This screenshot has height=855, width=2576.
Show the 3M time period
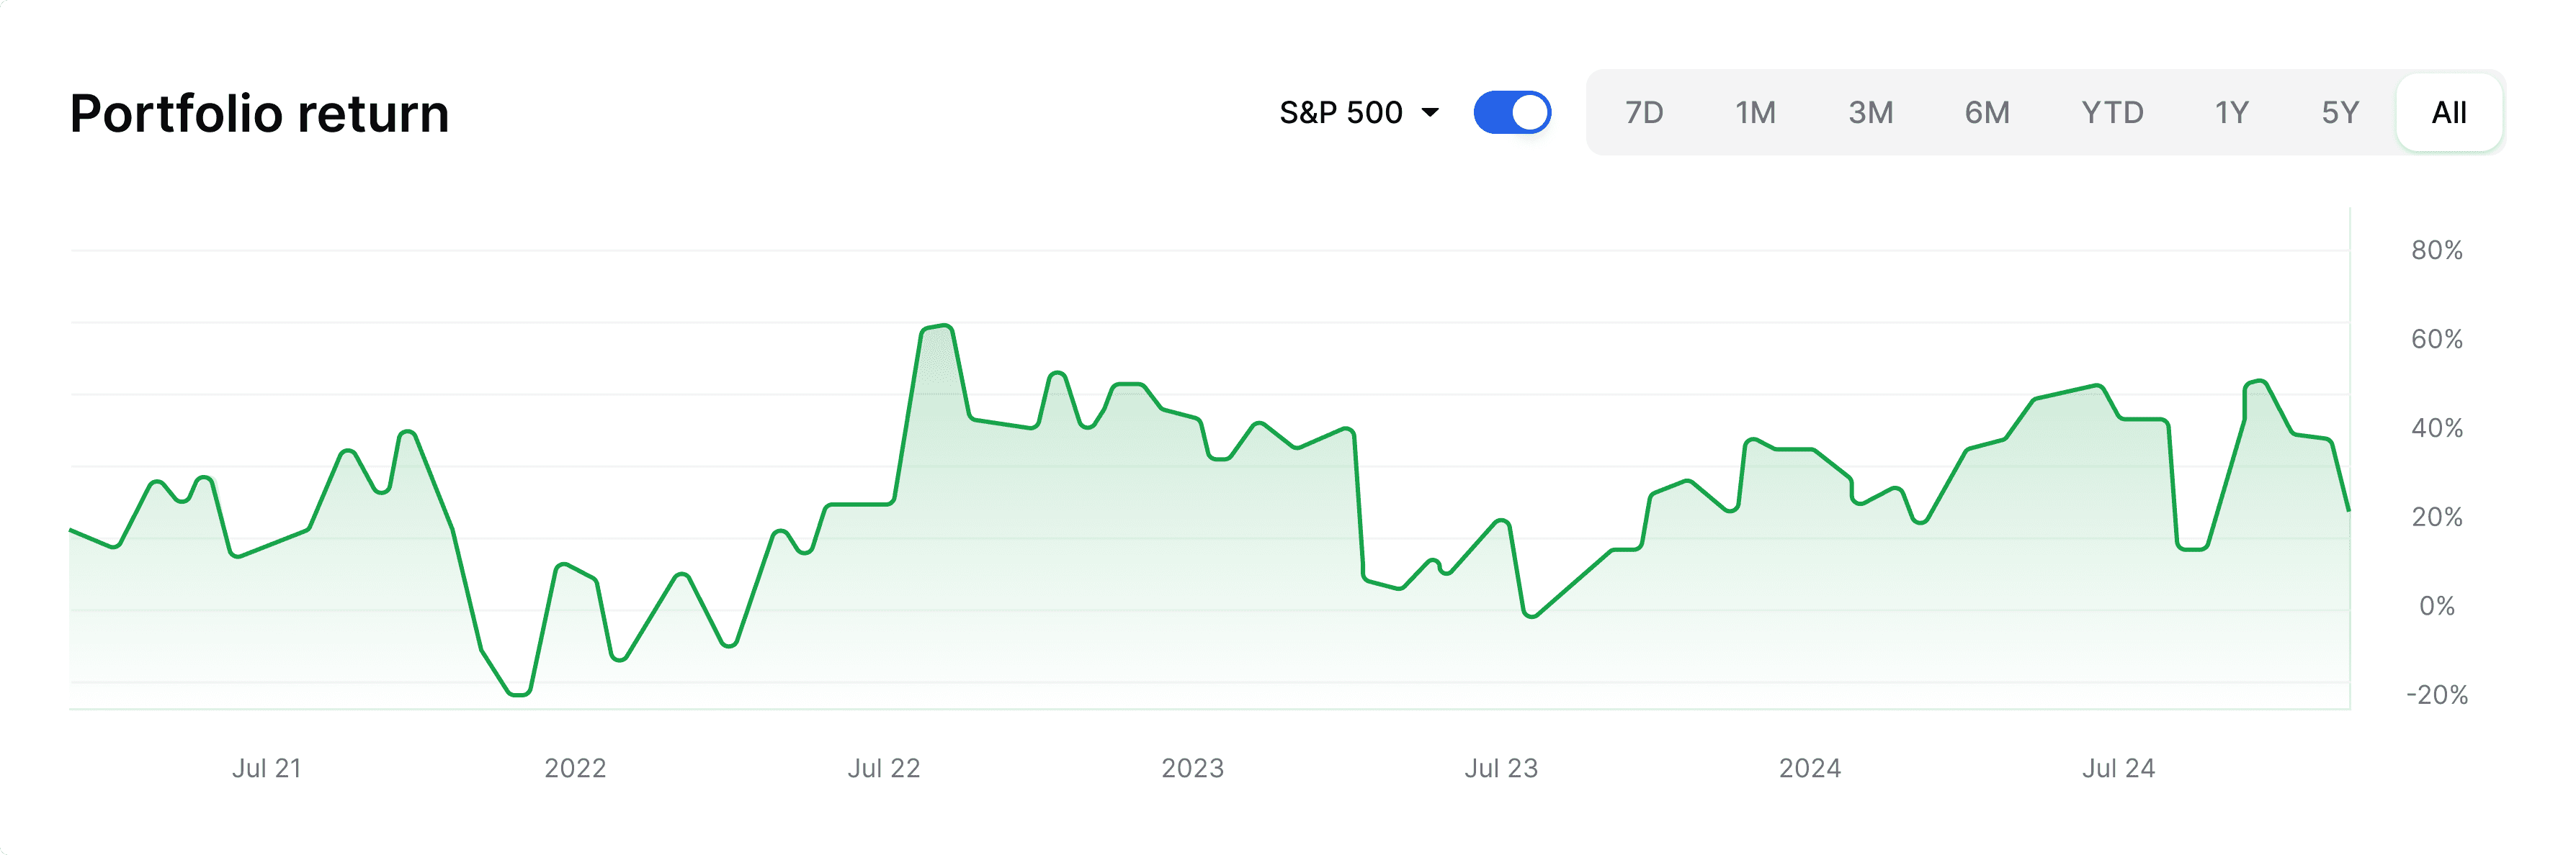1870,113
